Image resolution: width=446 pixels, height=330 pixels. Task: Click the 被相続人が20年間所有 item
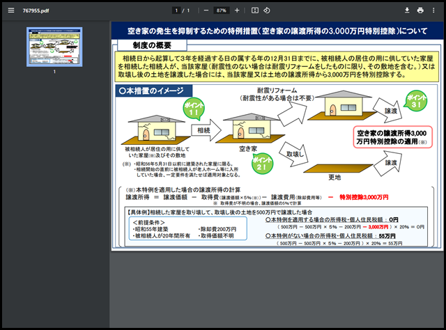[x=161, y=235]
